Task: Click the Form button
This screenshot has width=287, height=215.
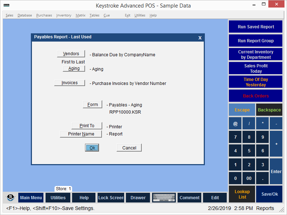Action: pos(93,104)
